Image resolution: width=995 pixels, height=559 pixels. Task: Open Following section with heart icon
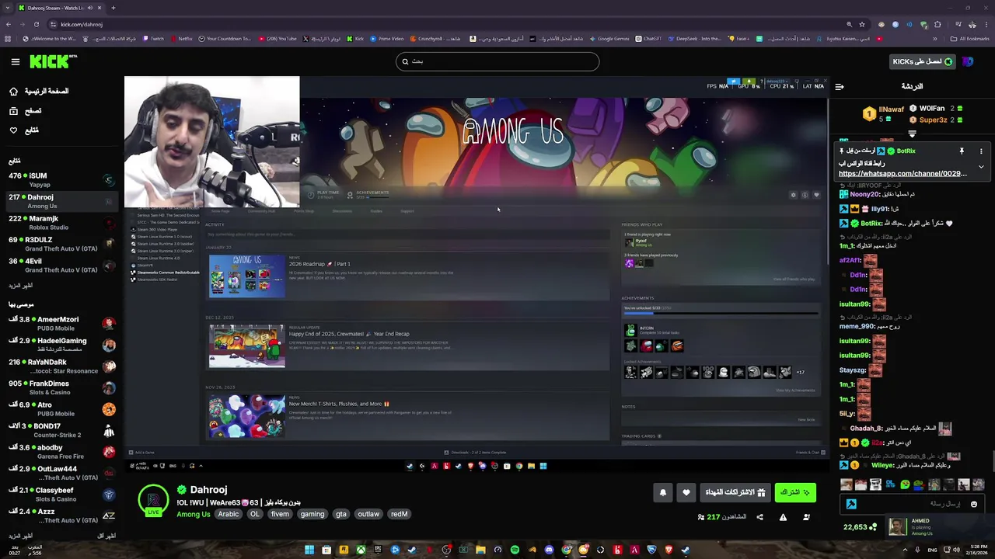pos(24,130)
